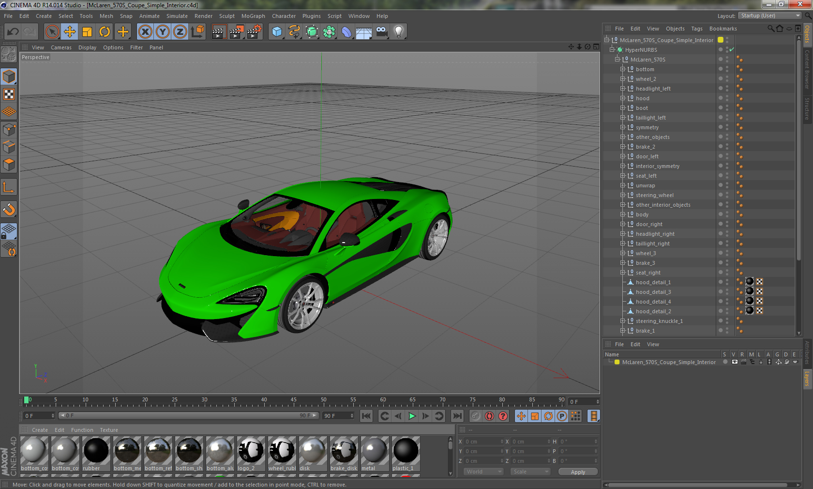Play the animation forward
The width and height of the screenshot is (813, 489).
[412, 416]
